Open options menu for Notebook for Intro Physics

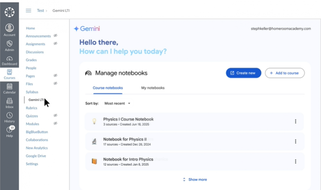tap(295, 161)
